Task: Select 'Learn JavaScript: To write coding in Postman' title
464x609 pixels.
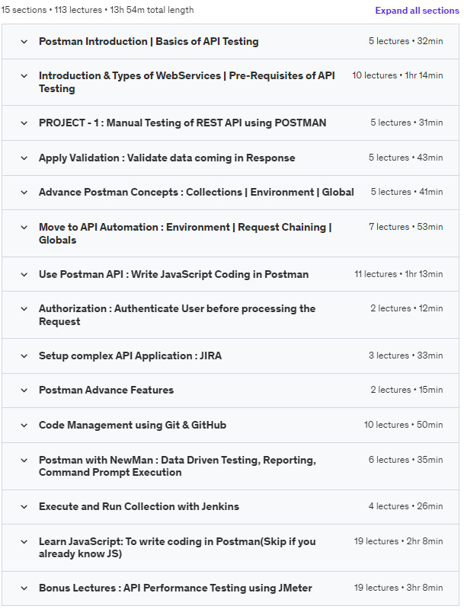Action: point(177,547)
